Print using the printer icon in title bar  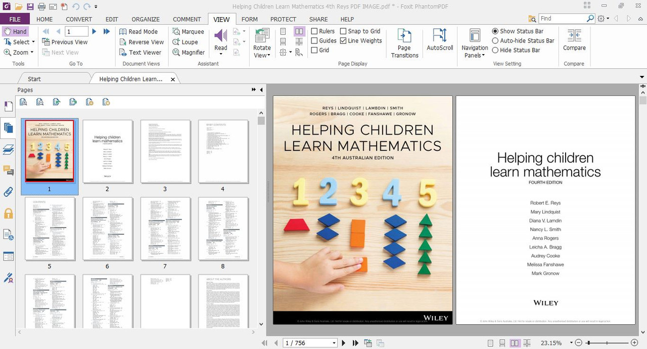(41, 7)
